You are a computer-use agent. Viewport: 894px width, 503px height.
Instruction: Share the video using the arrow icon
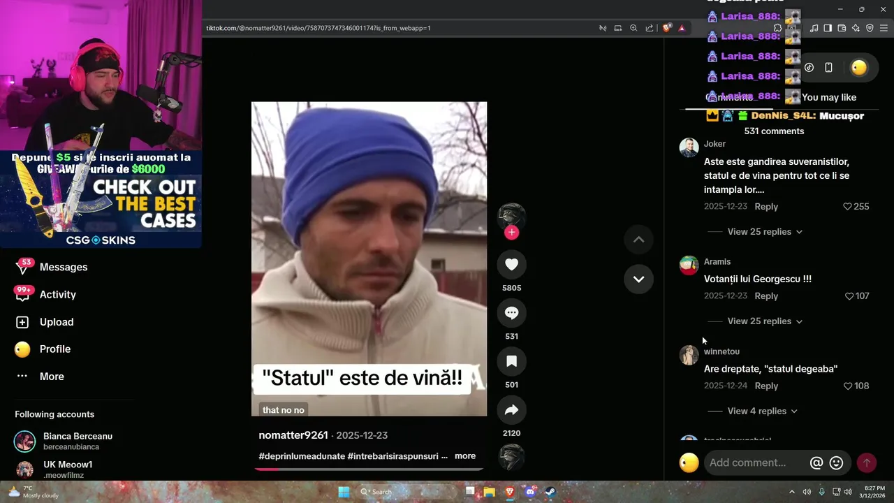(511, 410)
